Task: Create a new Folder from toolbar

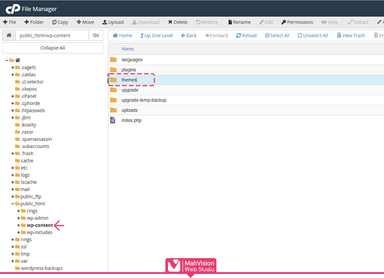Action: [x=34, y=22]
